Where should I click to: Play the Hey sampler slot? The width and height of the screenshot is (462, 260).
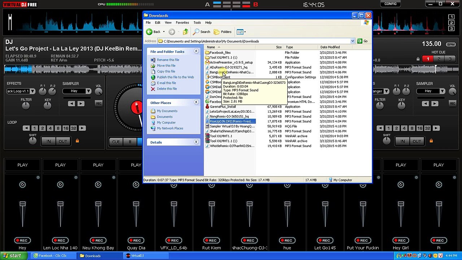[x=22, y=165]
